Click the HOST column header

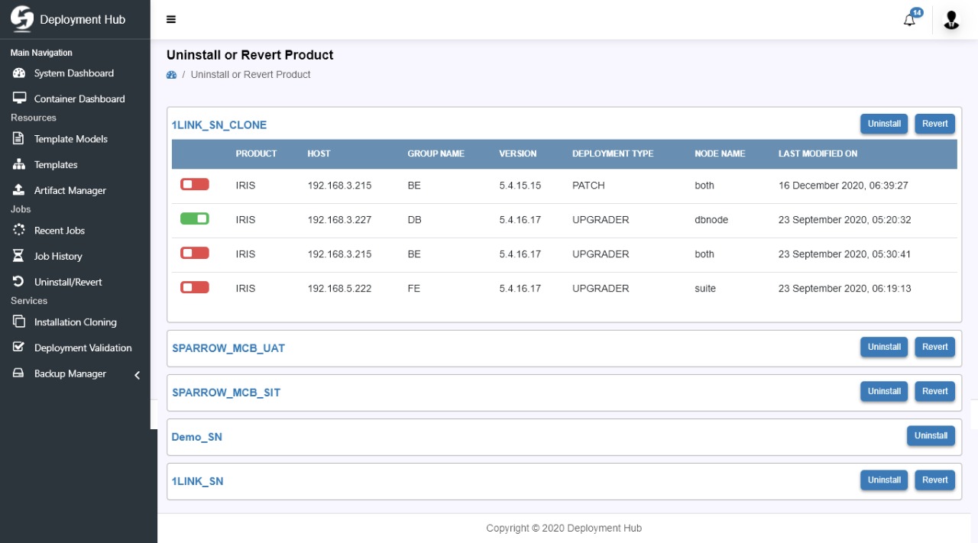point(319,154)
